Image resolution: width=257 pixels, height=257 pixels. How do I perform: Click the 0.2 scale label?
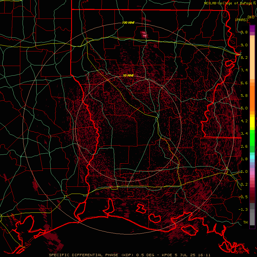(x=244, y=184)
